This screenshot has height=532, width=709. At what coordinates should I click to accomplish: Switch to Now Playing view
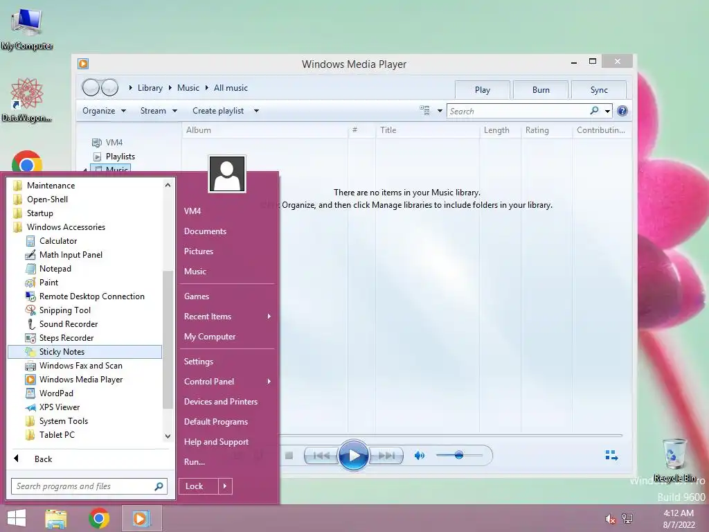click(611, 455)
